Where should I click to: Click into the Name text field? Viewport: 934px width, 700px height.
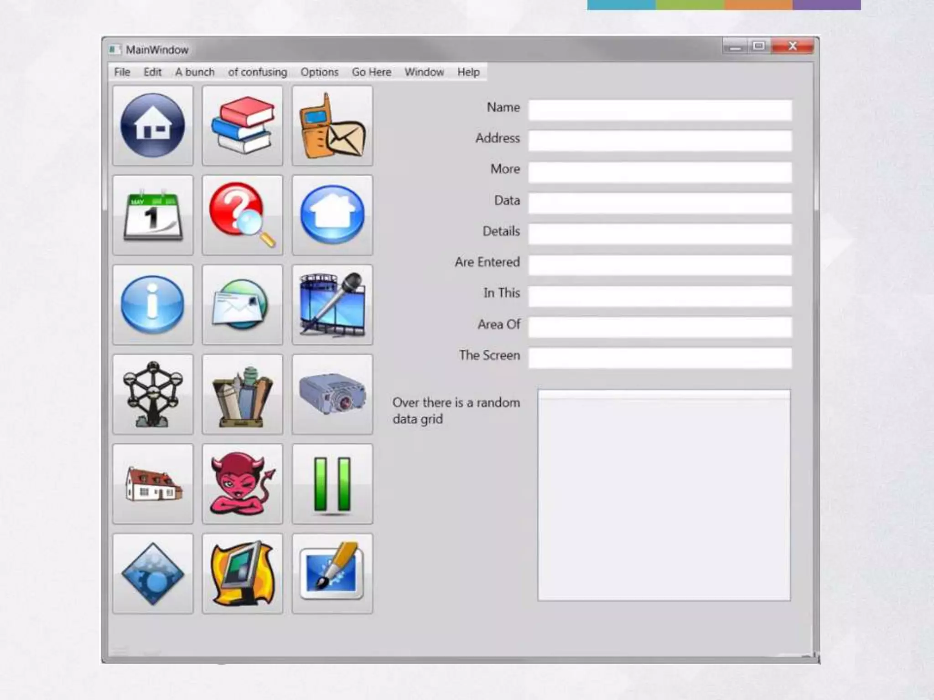pos(660,110)
